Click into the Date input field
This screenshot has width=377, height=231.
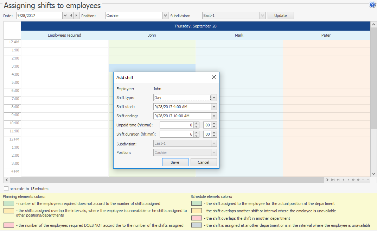(39, 15)
